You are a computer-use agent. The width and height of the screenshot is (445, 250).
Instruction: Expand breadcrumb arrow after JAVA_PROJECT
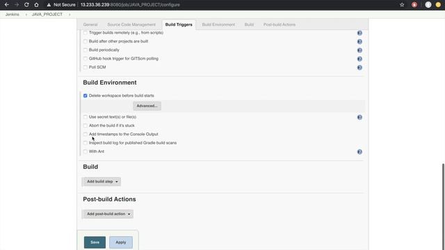click(x=70, y=15)
